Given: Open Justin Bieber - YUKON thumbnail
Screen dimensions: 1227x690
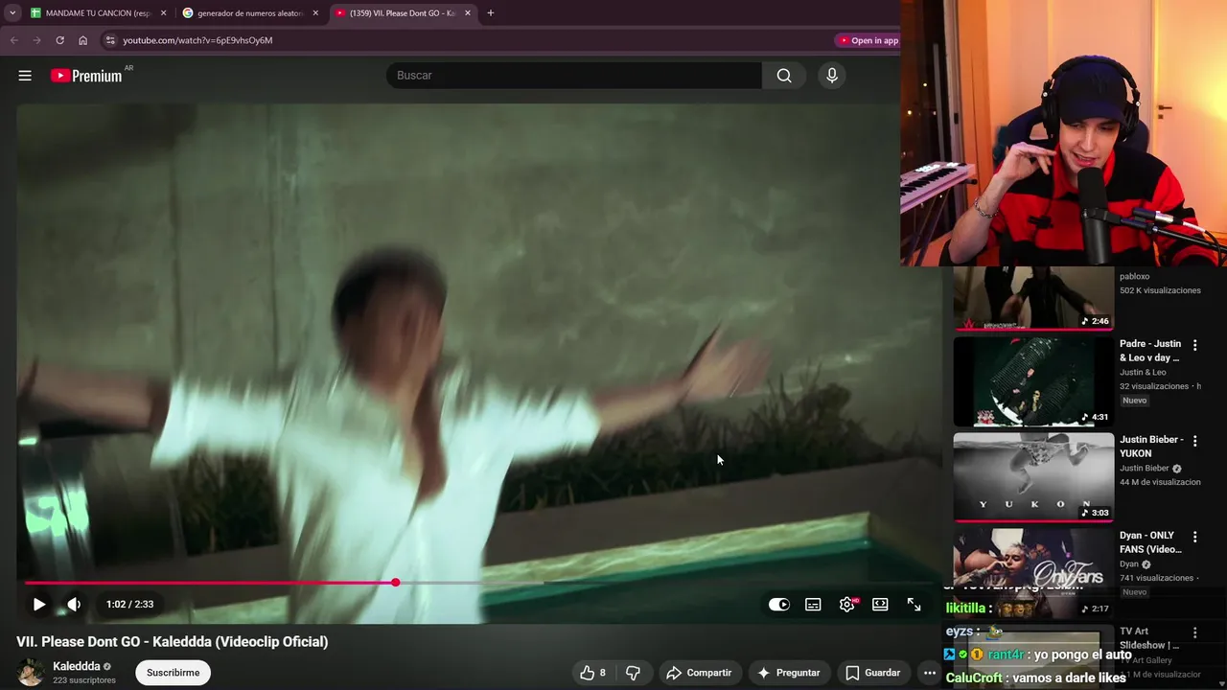Looking at the screenshot, I should 1033,477.
